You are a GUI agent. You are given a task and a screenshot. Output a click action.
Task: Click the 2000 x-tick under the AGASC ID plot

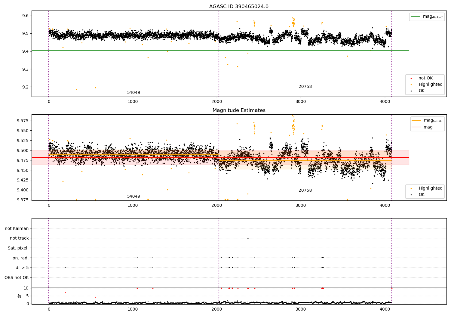point(217,102)
